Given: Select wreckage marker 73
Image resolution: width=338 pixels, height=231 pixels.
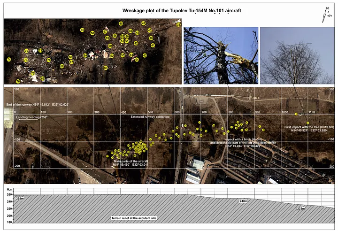Looking at the screenshot, I should click(x=26, y=60).
